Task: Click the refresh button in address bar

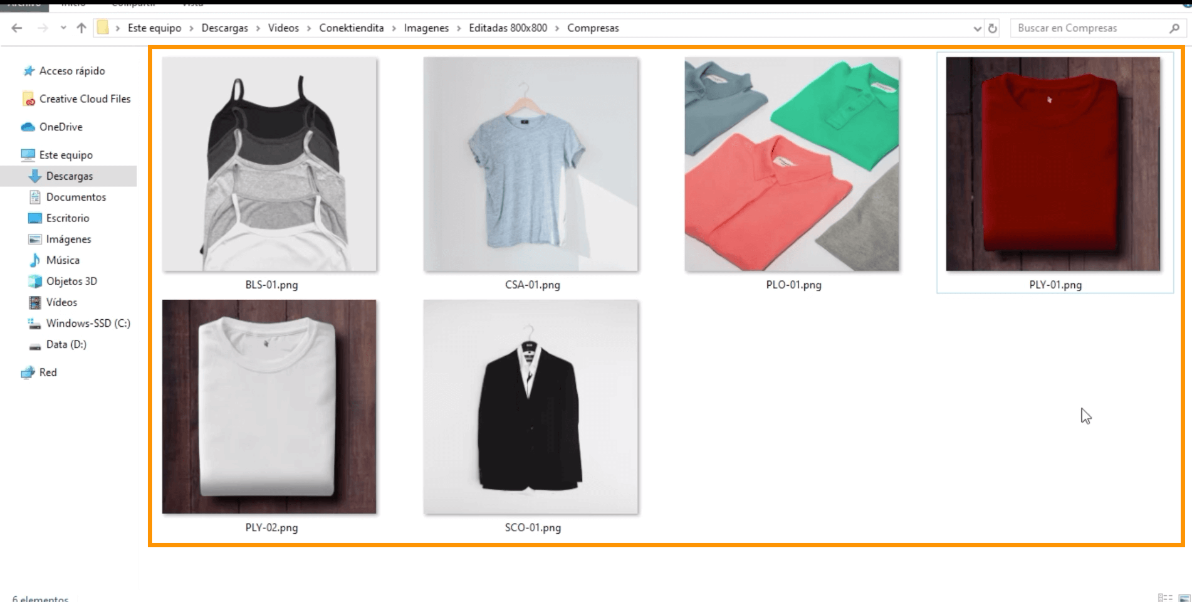Action: [x=992, y=28]
